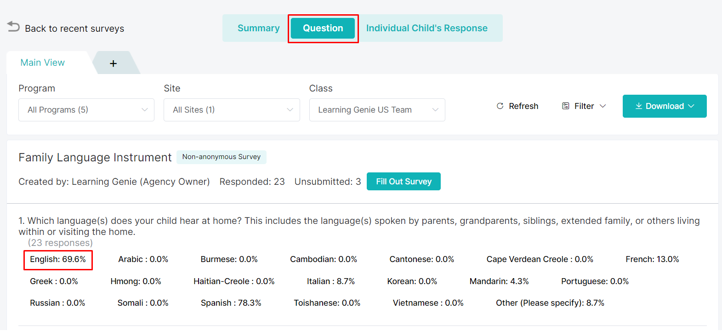This screenshot has width=722, height=331.
Task: Go back to recent surveys
Action: 74,29
